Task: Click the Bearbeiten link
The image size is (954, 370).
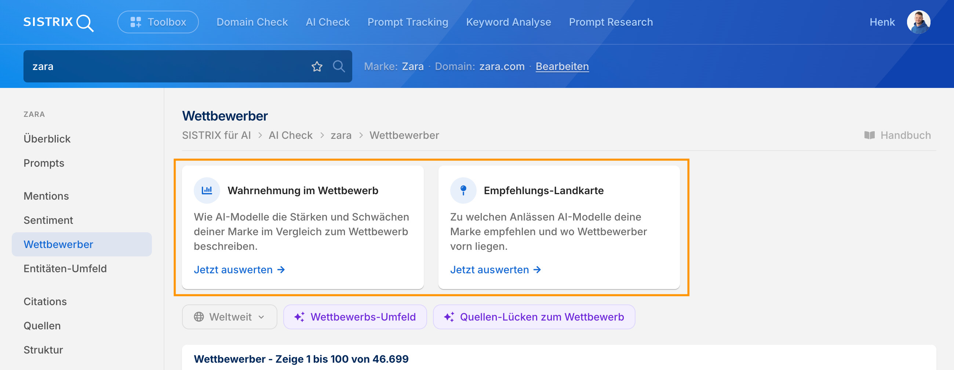Action: pos(562,67)
